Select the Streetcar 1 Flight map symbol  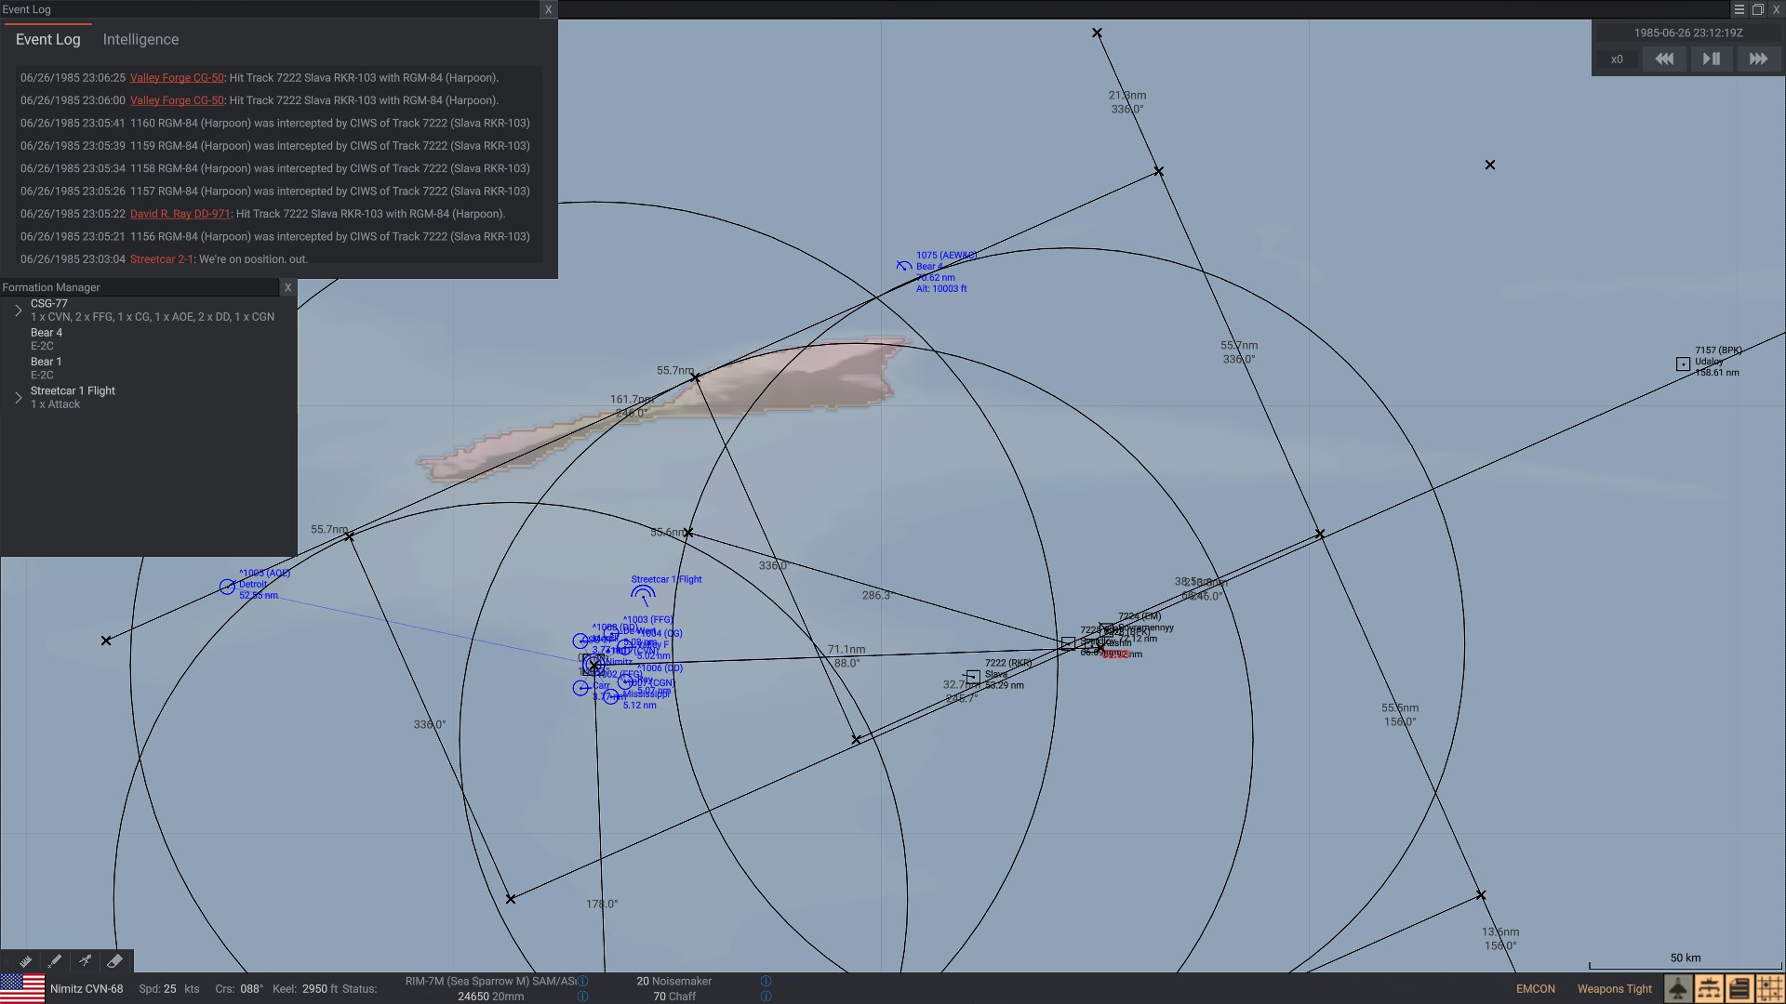tap(643, 594)
